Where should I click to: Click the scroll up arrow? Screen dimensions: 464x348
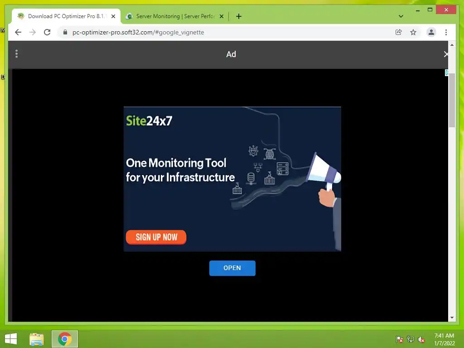tap(452, 45)
